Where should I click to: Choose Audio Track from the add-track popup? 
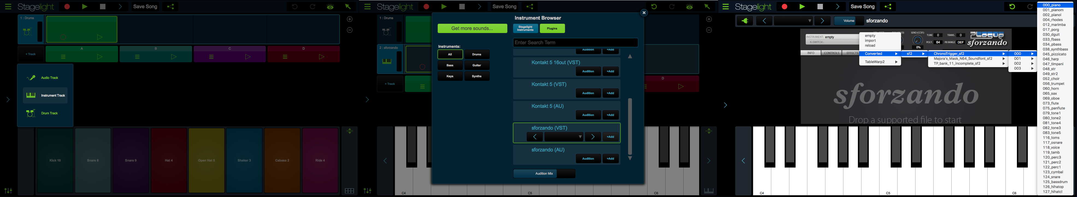pyautogui.click(x=45, y=78)
